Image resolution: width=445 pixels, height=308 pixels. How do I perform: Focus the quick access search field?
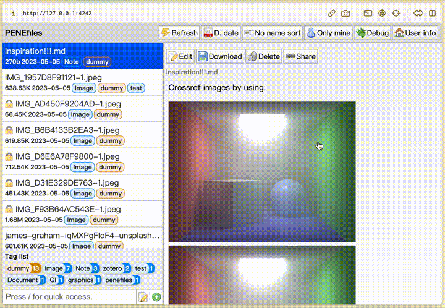69,297
